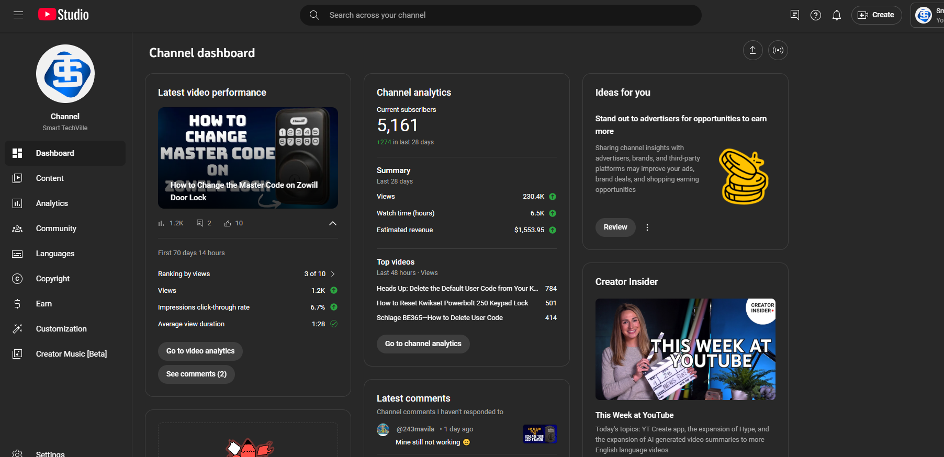Click Go to channel analytics
The image size is (944, 457).
(x=423, y=344)
